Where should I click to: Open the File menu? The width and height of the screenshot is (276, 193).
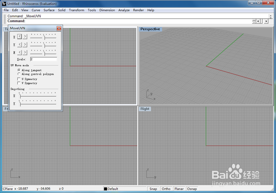tap(6, 10)
